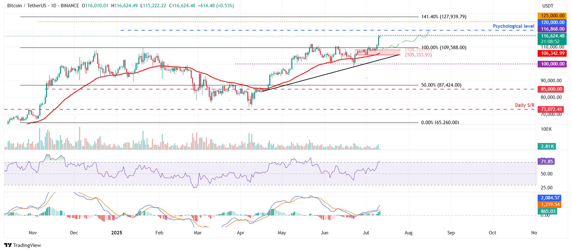
Task: Click the green current price label 116,624.48
Action: click(x=552, y=36)
